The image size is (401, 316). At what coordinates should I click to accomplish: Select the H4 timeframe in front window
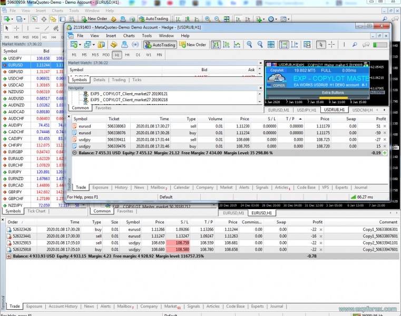[127, 55]
